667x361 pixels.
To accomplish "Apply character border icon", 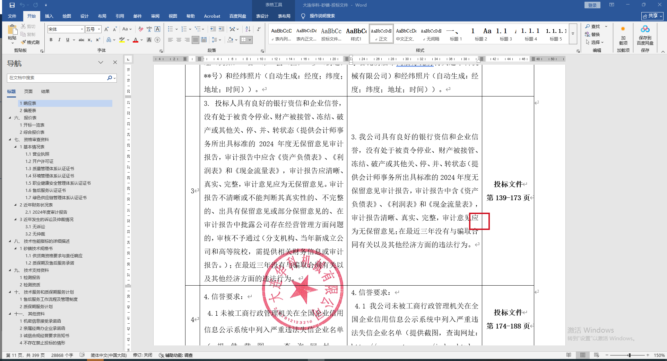I will (157, 29).
